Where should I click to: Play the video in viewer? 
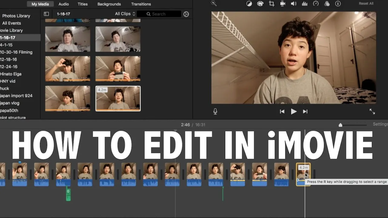294,111
